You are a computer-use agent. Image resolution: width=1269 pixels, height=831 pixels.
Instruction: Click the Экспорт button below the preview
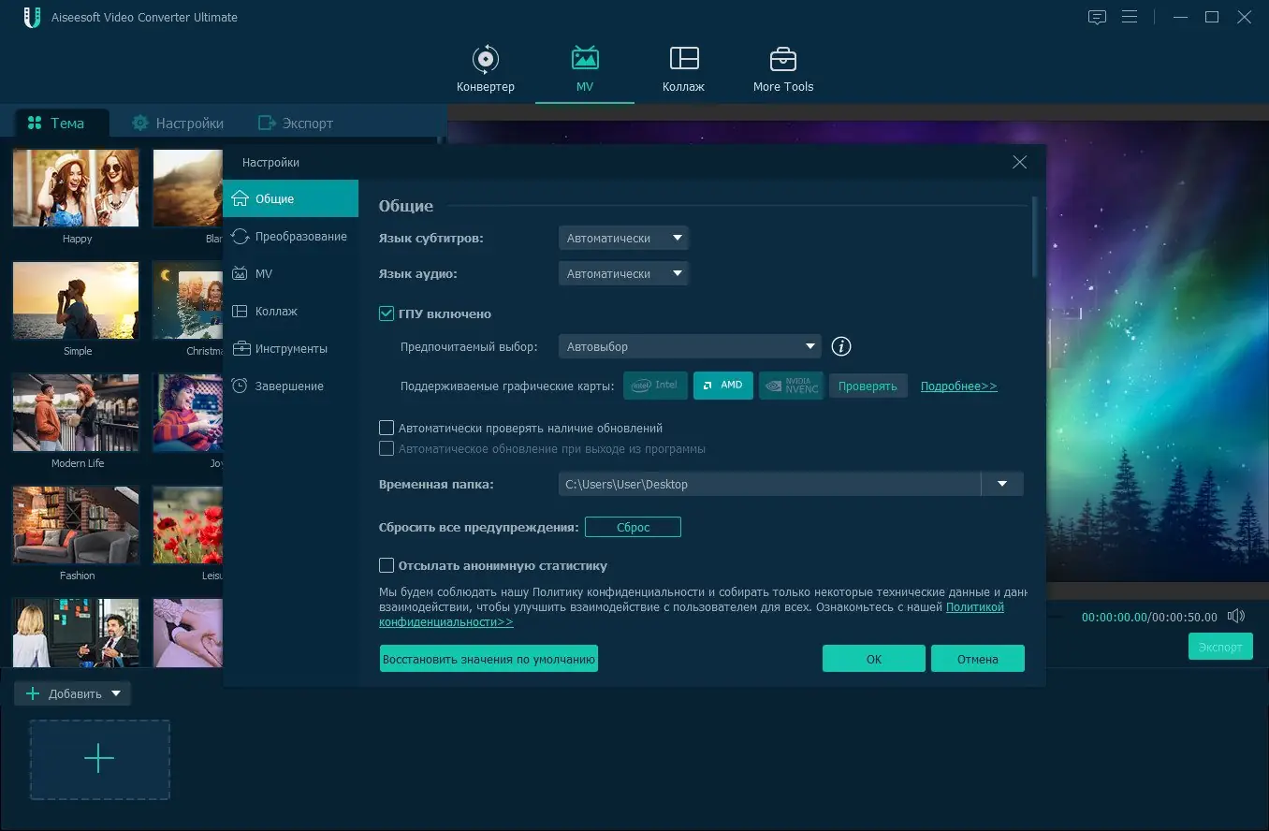tap(1220, 647)
